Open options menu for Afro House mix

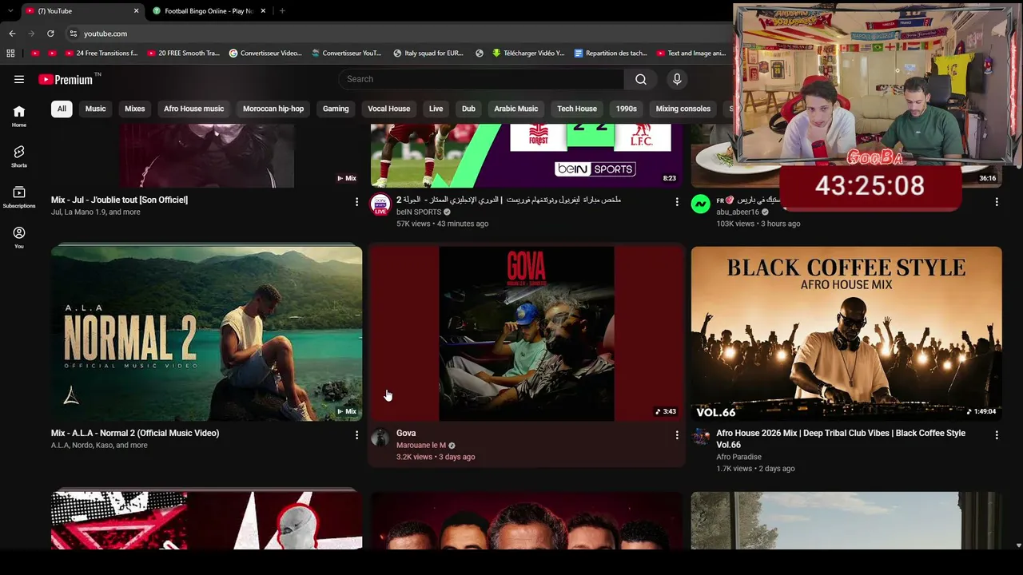pyautogui.click(x=997, y=435)
